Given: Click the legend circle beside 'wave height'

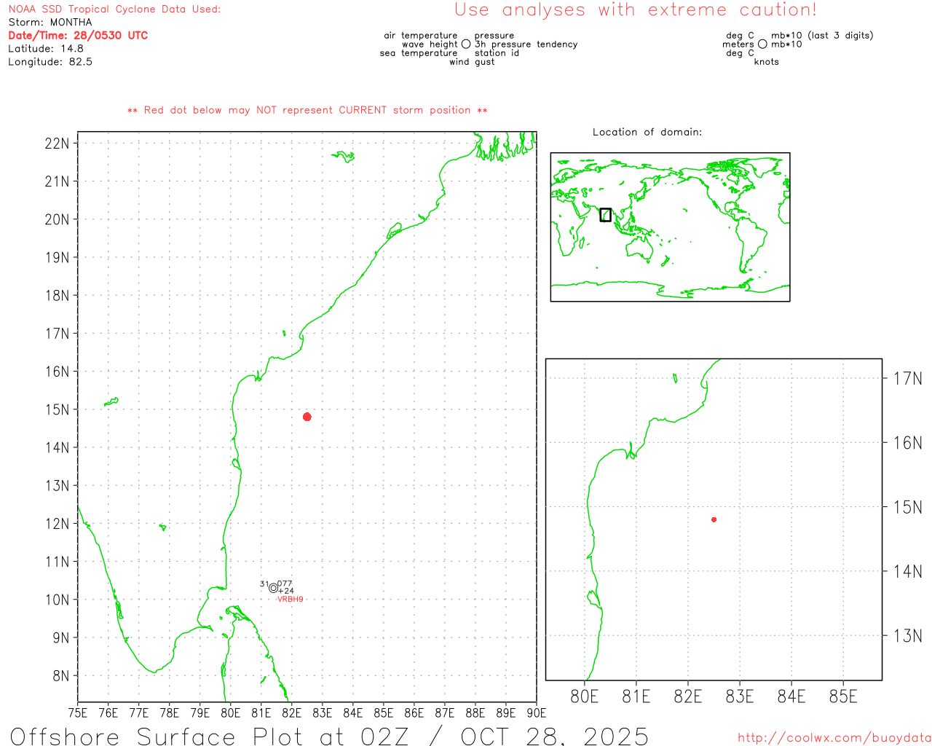Looking at the screenshot, I should 466,44.
